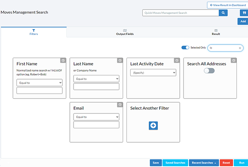Switch to the Filters tab

pyautogui.click(x=34, y=32)
